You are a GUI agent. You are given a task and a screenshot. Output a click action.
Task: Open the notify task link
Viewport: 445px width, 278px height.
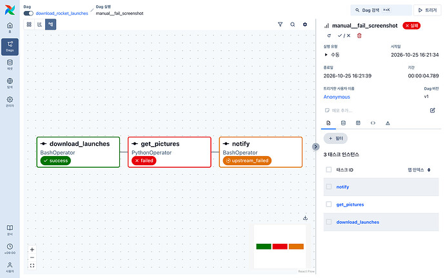342,187
